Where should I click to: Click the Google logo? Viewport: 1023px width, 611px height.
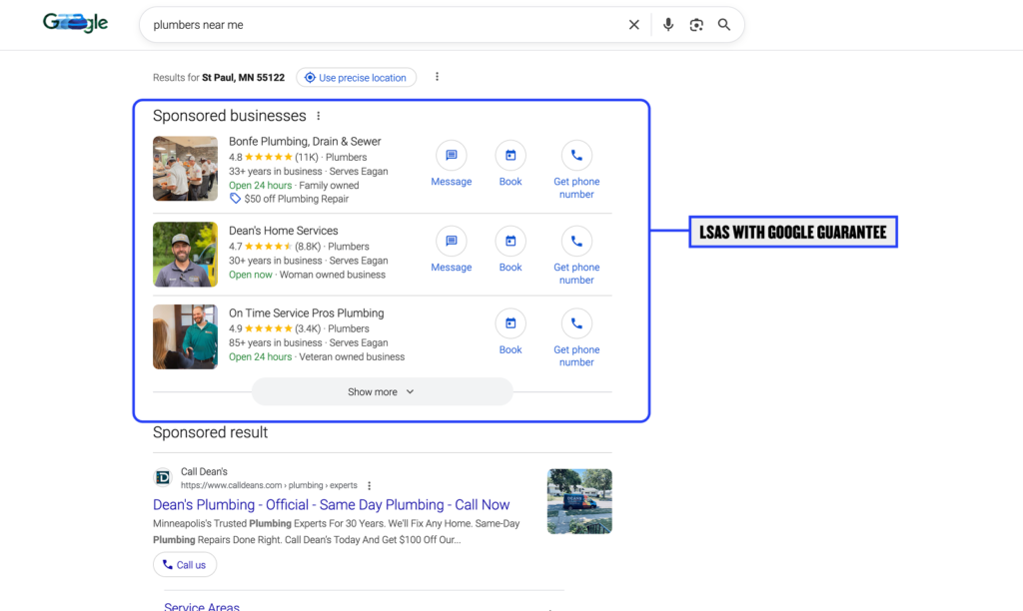click(75, 23)
